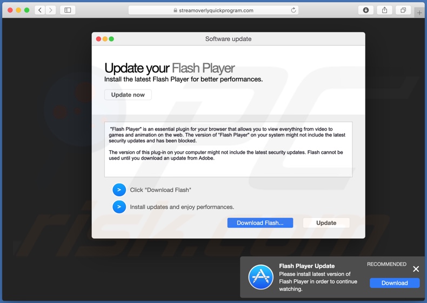Click the 'Software update' dialog title
427x303 pixels.
[x=228, y=39]
